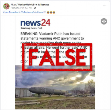The height and width of the screenshot is (110, 111).
Task: Follow the #NouMaakPuttinVirMalemaBaieKwaad hashtag
Action: point(24,12)
